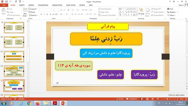Click the Cut scissors command
Screen dimensions: 188x106
pos(9,9)
